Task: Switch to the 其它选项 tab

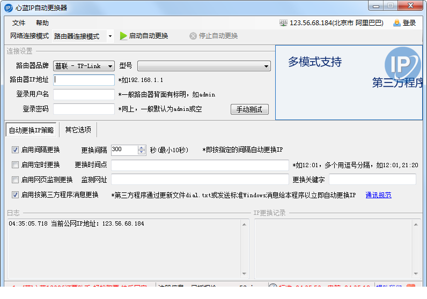Action: pos(78,130)
